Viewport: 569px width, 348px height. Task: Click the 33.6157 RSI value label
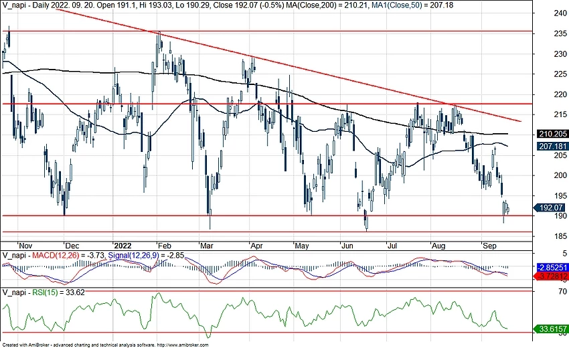(x=551, y=329)
